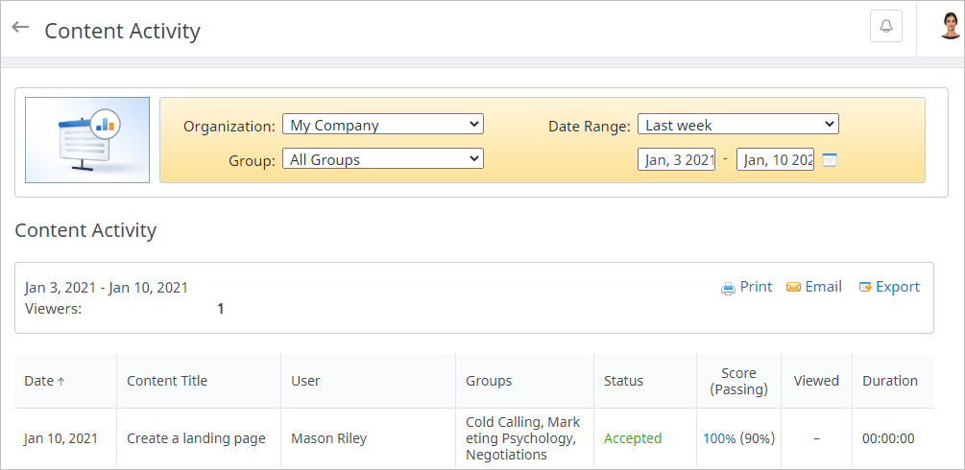Open the 100% score link
Image resolution: width=965 pixels, height=470 pixels.
point(719,438)
